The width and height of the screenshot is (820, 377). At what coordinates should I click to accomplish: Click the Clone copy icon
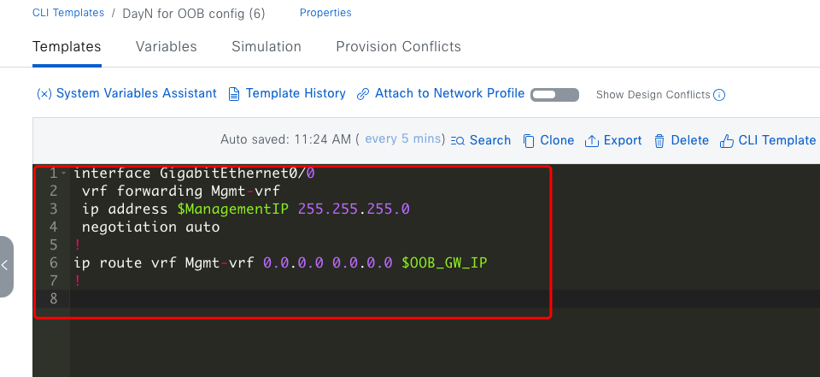pyautogui.click(x=529, y=140)
